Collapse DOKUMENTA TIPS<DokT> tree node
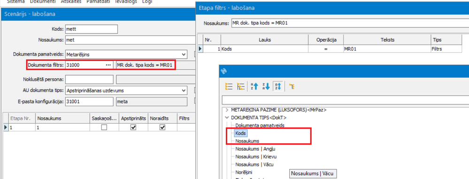The height and width of the screenshot is (179, 469). click(x=227, y=118)
